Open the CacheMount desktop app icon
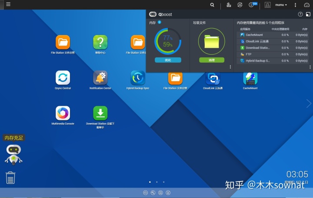The image size is (313, 198). (x=250, y=78)
